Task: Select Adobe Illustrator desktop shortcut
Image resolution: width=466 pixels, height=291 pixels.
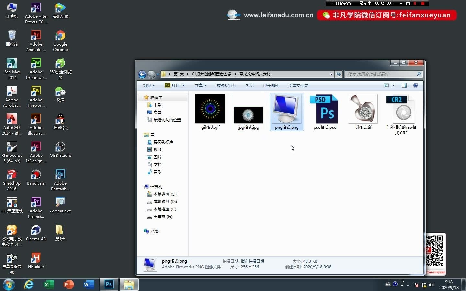Action: point(36,124)
